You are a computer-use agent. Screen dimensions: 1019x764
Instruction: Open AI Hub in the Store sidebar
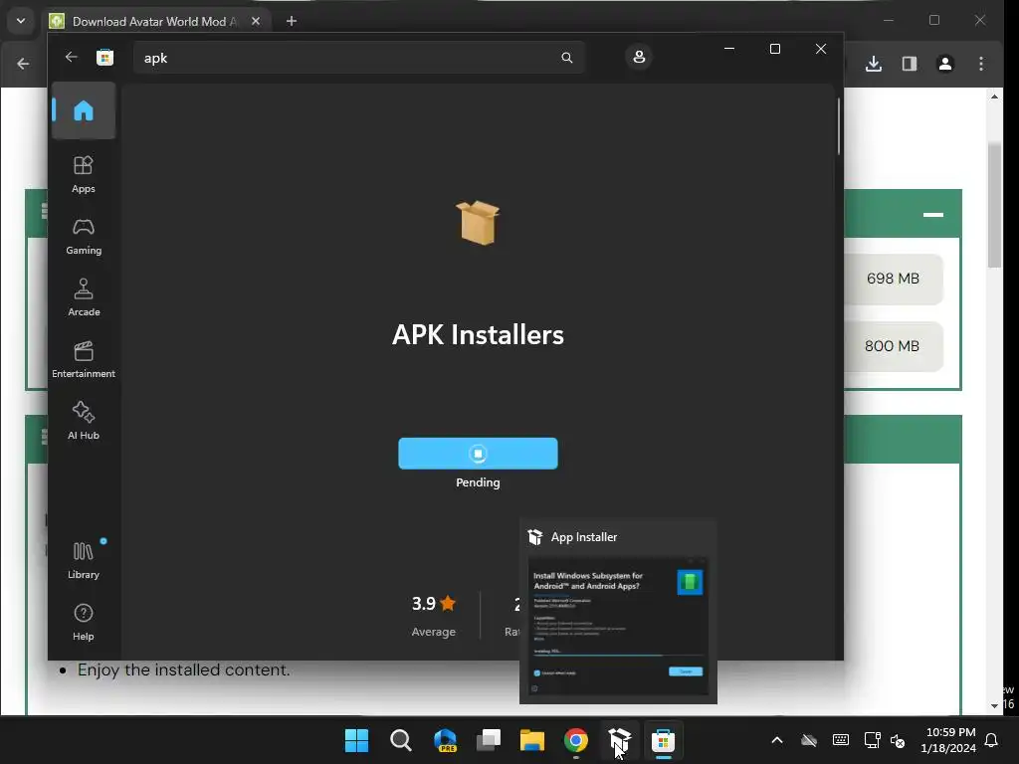click(84, 421)
